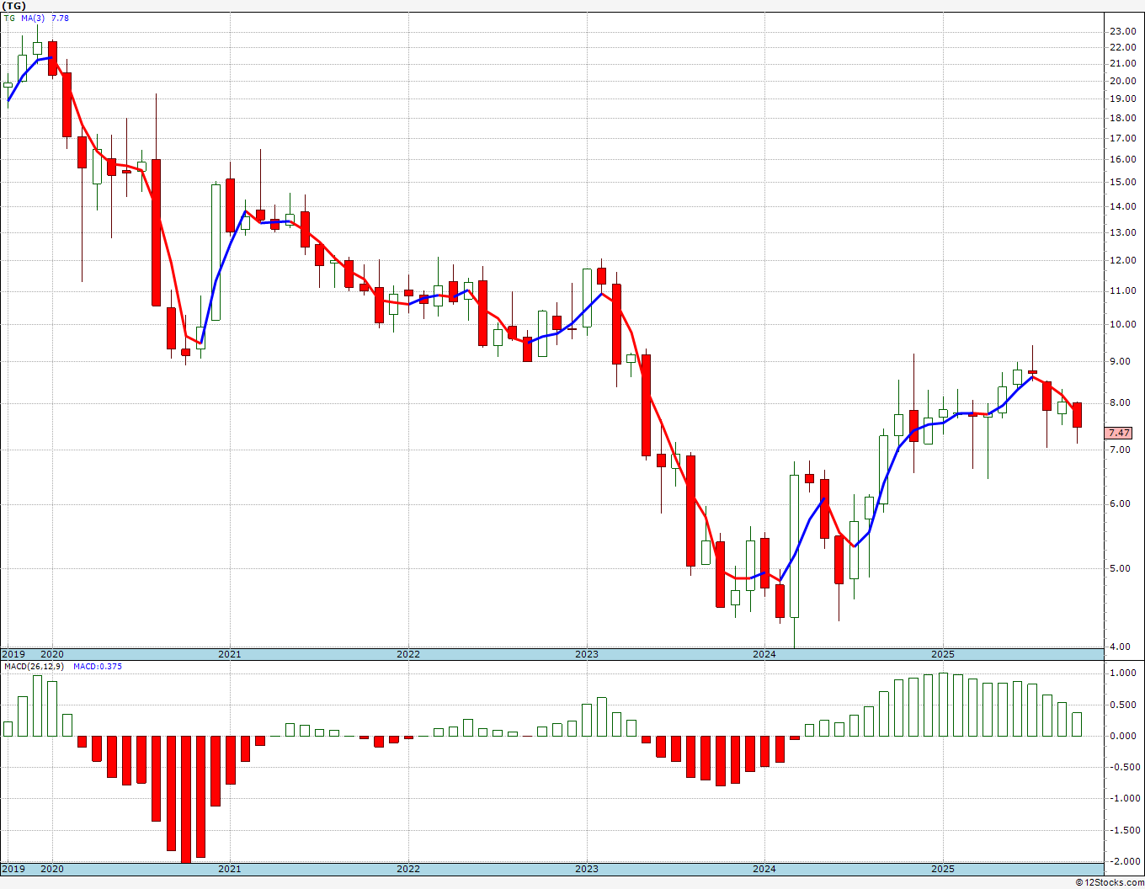
Task: Click the 11.00 price axis label
Action: (1122, 290)
